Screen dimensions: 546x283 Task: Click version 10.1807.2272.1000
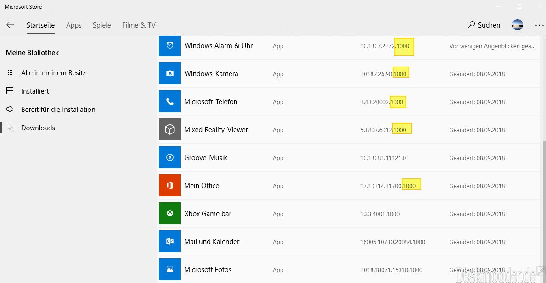[x=385, y=46]
